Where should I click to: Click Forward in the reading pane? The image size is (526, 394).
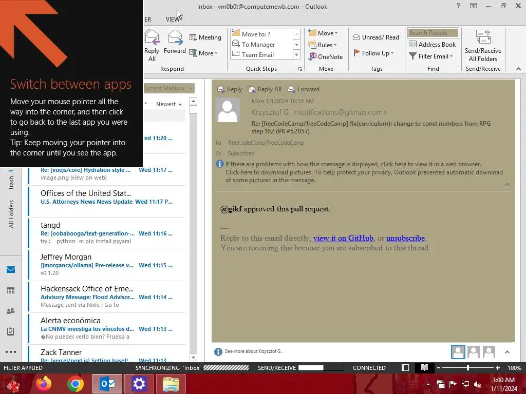coord(304,89)
